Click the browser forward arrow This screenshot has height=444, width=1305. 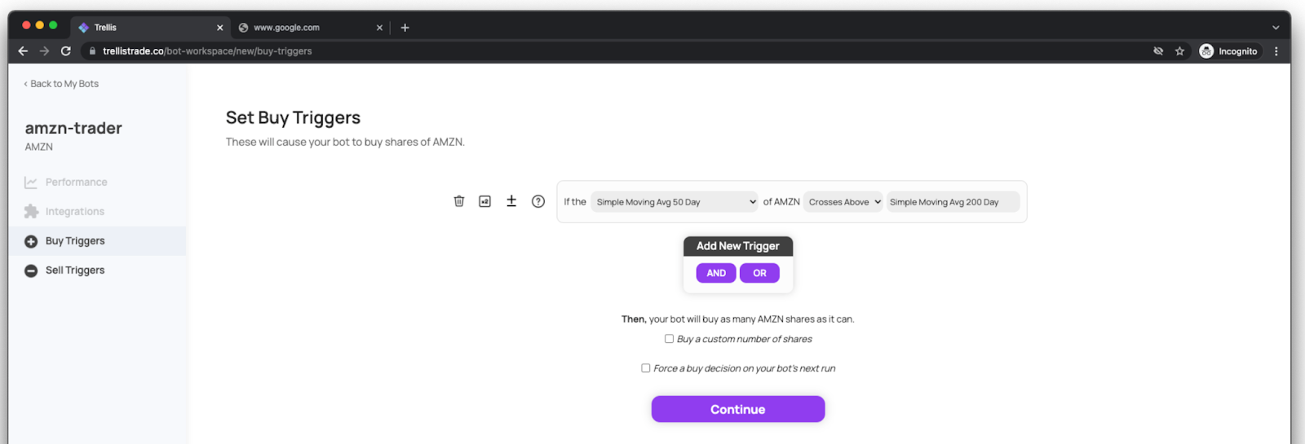pos(44,51)
